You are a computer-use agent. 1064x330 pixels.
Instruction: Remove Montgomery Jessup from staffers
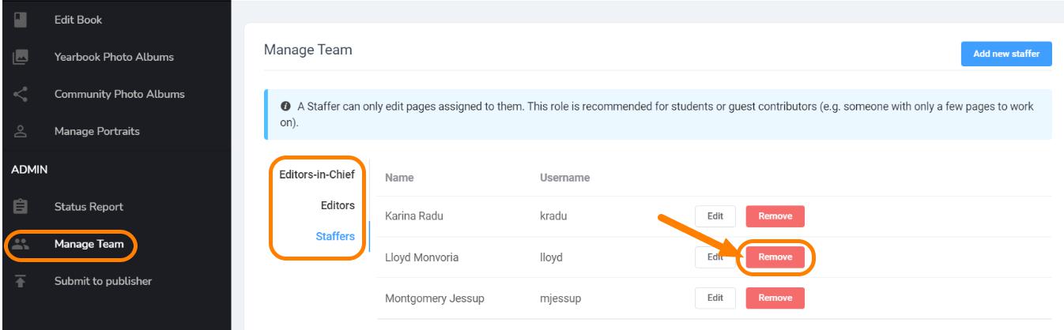775,298
